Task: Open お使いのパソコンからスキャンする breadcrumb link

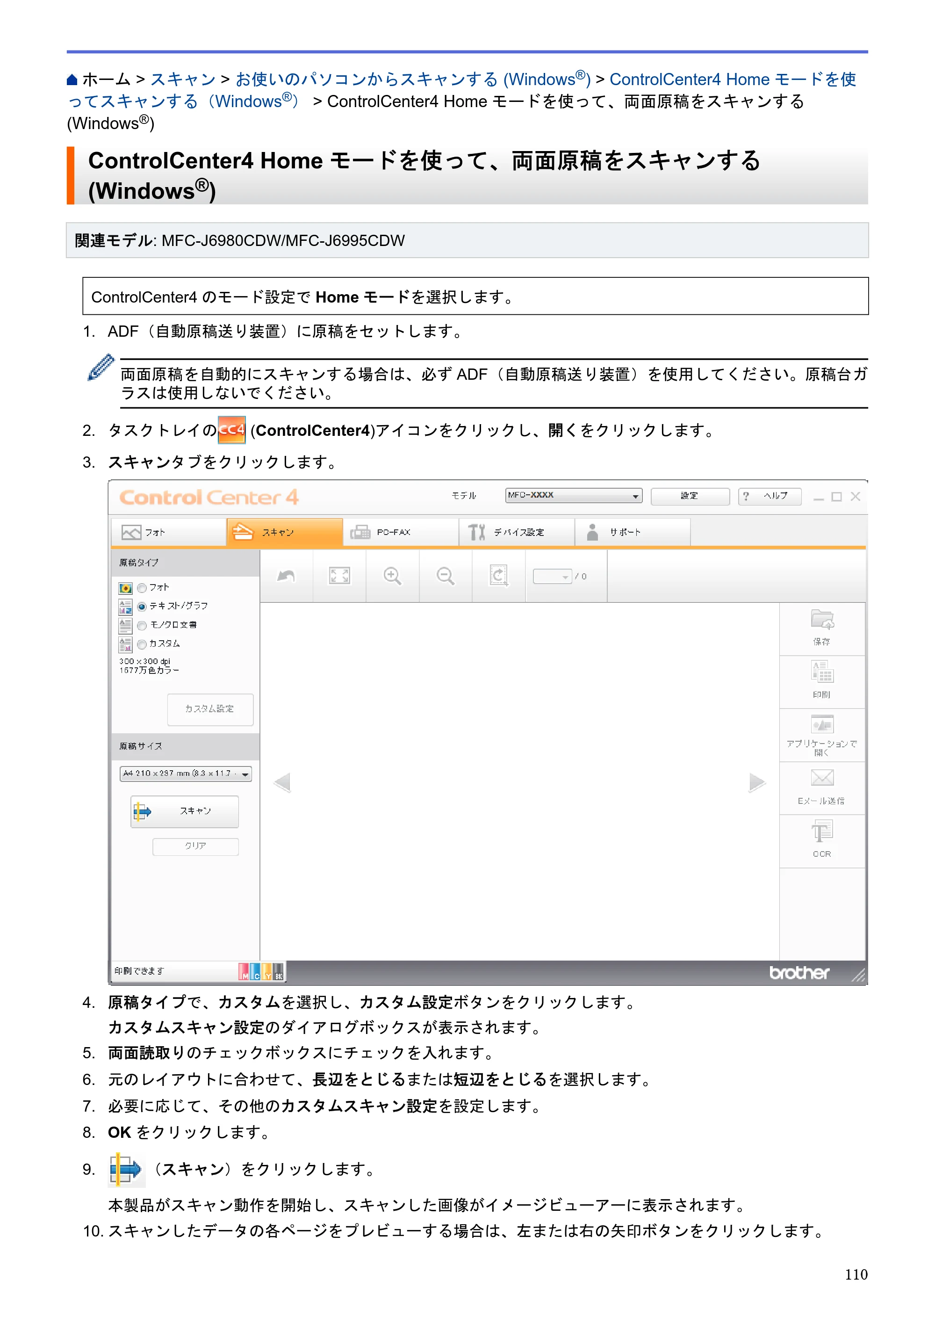Action: coord(413,80)
